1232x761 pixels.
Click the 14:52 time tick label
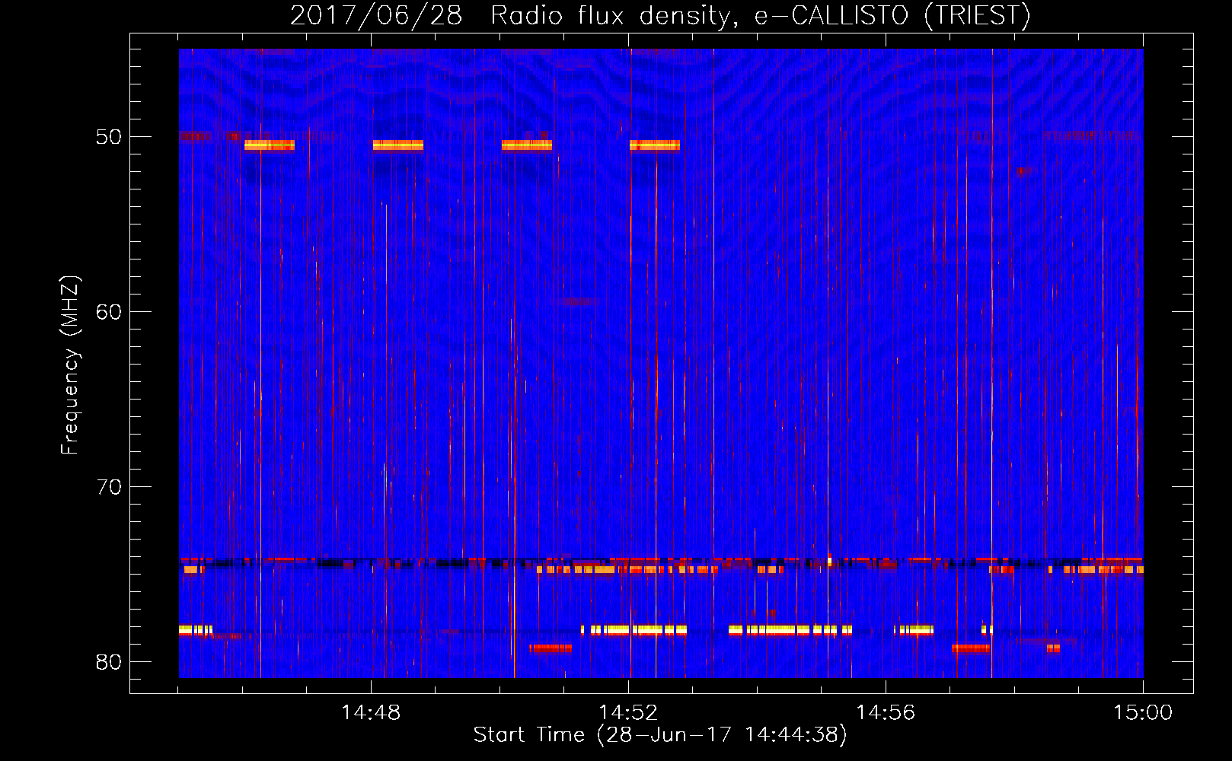(x=628, y=713)
